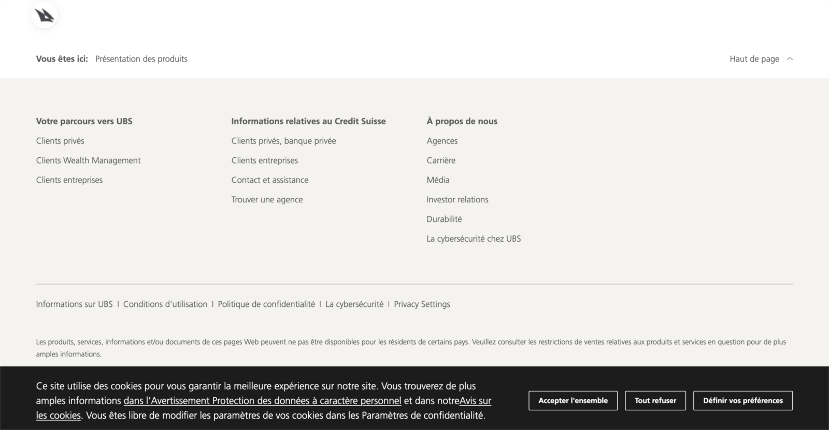Open Clients privés under Votre parcours vers UBS
The width and height of the screenshot is (829, 430).
[x=60, y=141]
